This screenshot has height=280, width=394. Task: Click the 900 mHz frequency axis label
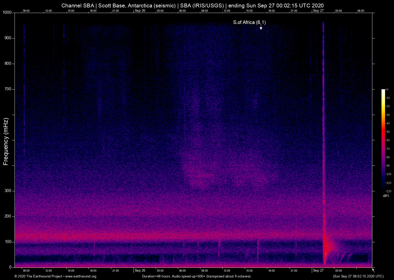point(8,38)
